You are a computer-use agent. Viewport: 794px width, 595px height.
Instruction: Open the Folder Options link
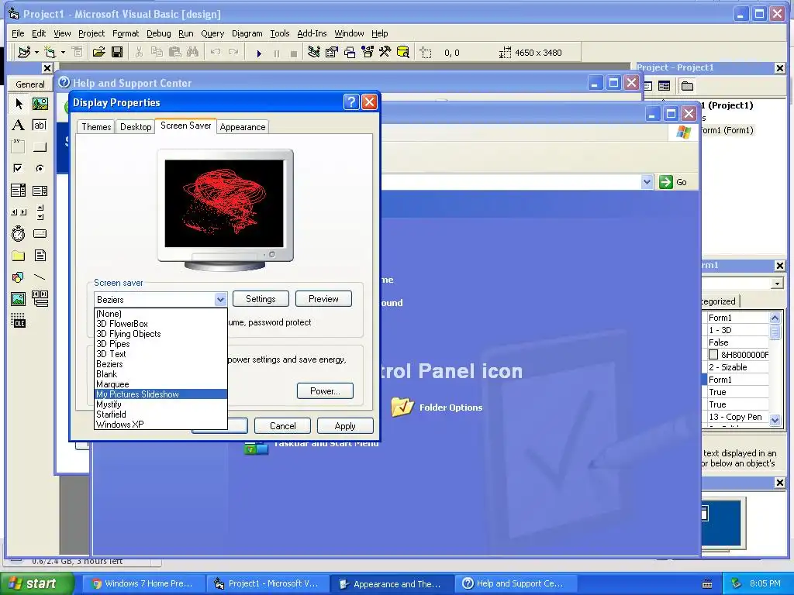(x=451, y=408)
